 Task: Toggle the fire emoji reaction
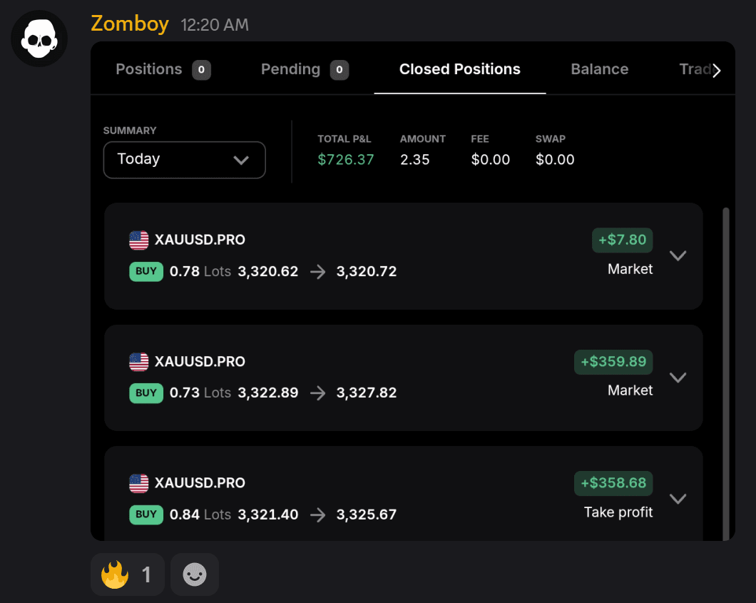pos(127,574)
